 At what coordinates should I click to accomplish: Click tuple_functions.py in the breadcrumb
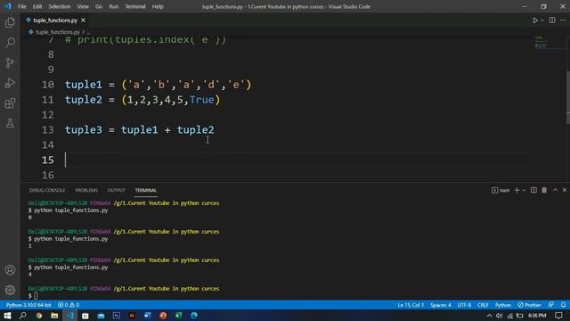pyautogui.click(x=57, y=32)
